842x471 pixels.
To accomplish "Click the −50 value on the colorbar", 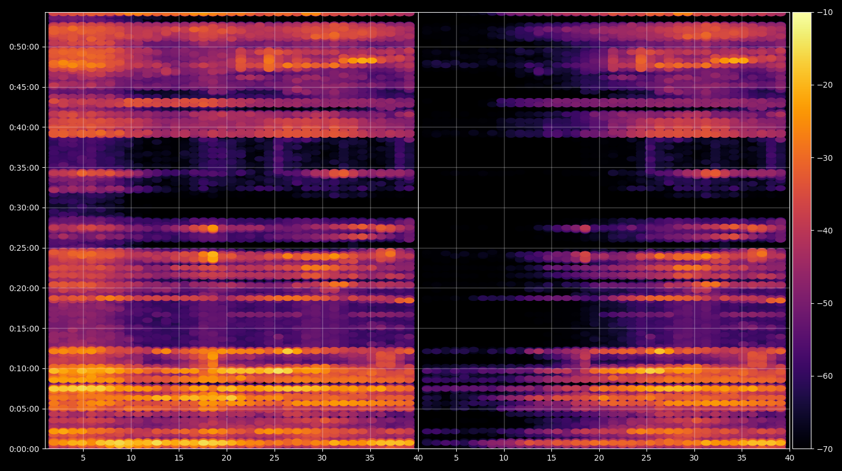I will (825, 303).
